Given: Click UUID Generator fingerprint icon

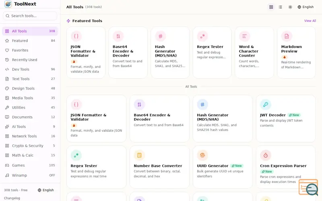Looking at the screenshot, I should (x=202, y=155).
